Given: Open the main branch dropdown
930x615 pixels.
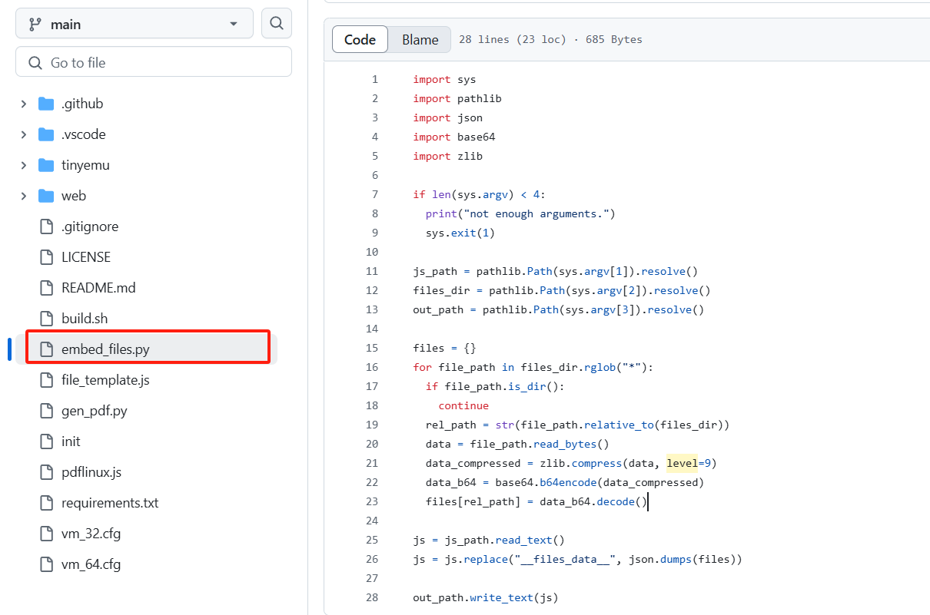Looking at the screenshot, I should (135, 24).
